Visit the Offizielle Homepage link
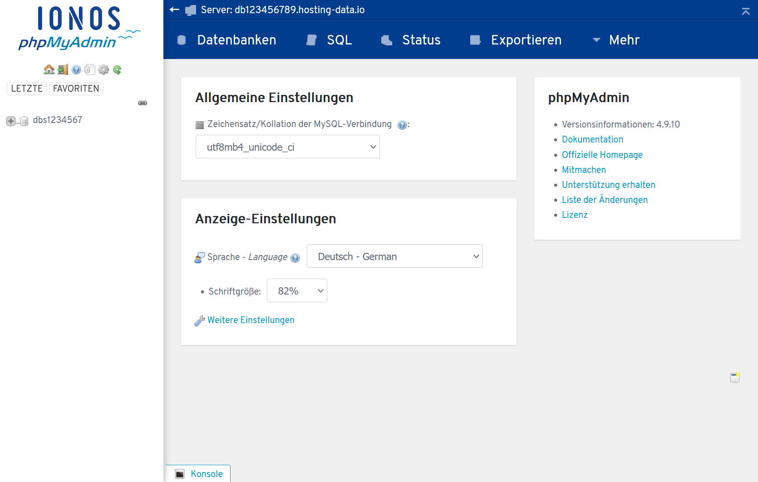 (602, 155)
